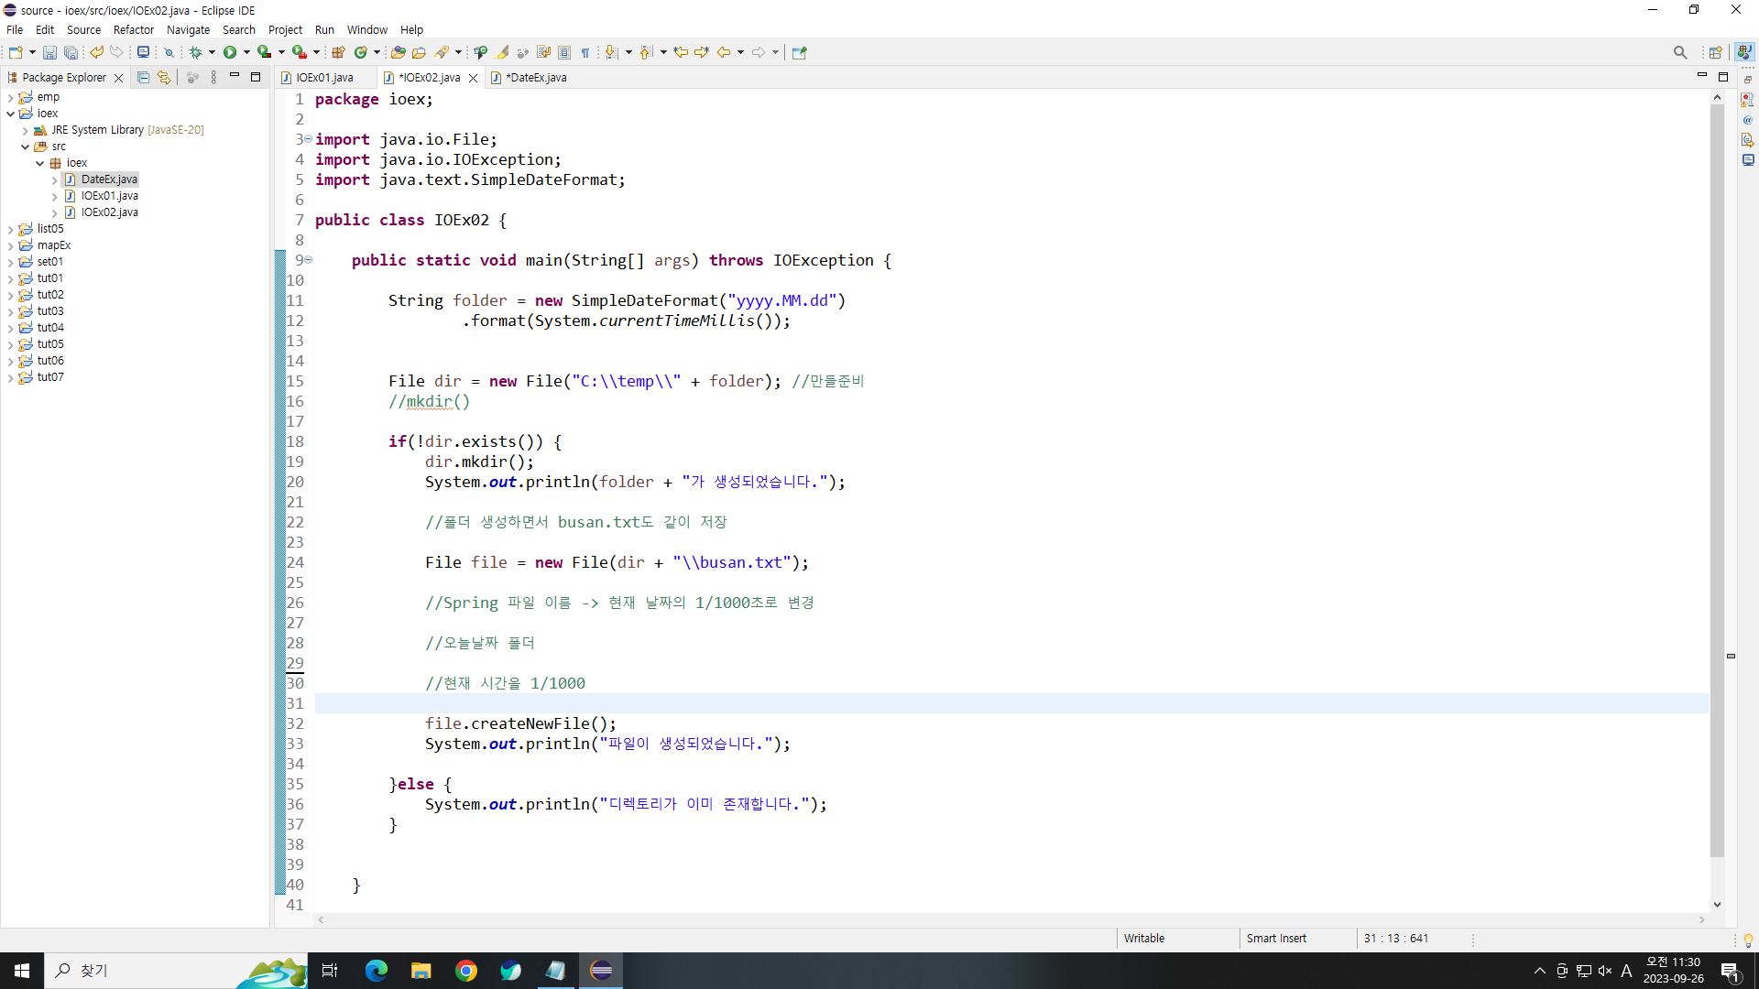Open the Run button dropdown arrow
The height and width of the screenshot is (989, 1759).
(246, 53)
